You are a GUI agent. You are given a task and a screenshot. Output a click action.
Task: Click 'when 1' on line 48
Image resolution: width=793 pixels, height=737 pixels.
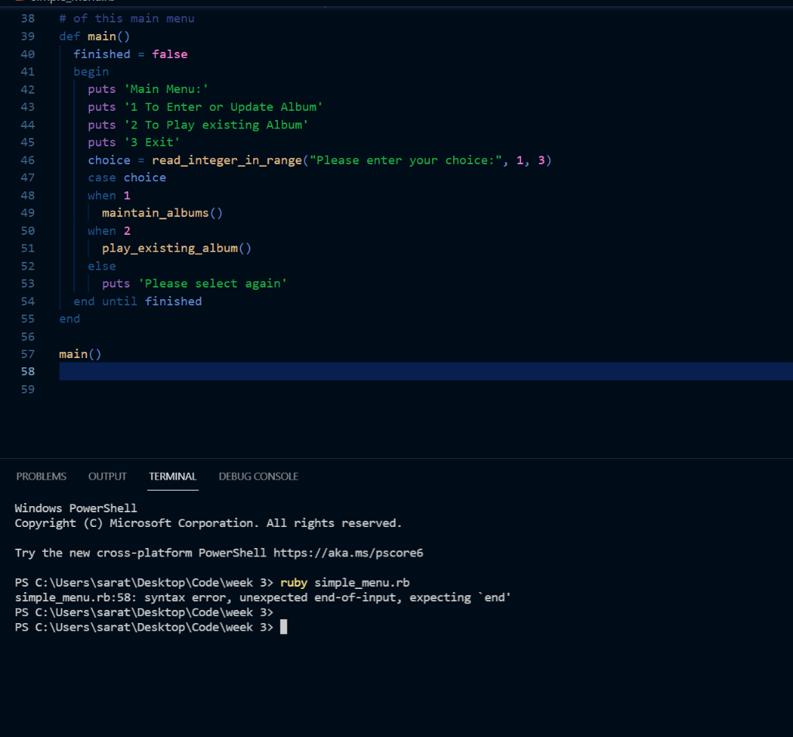click(x=109, y=195)
